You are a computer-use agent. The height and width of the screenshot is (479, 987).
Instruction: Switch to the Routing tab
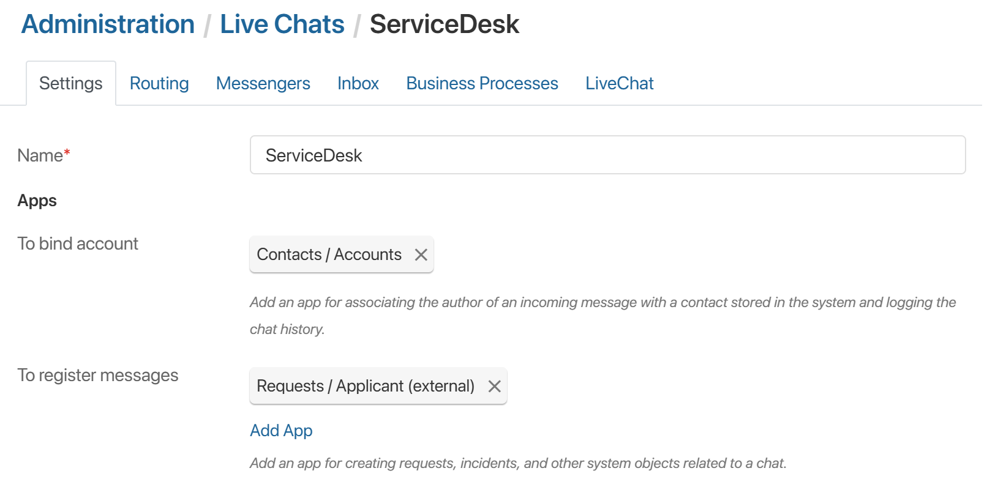pyautogui.click(x=159, y=83)
